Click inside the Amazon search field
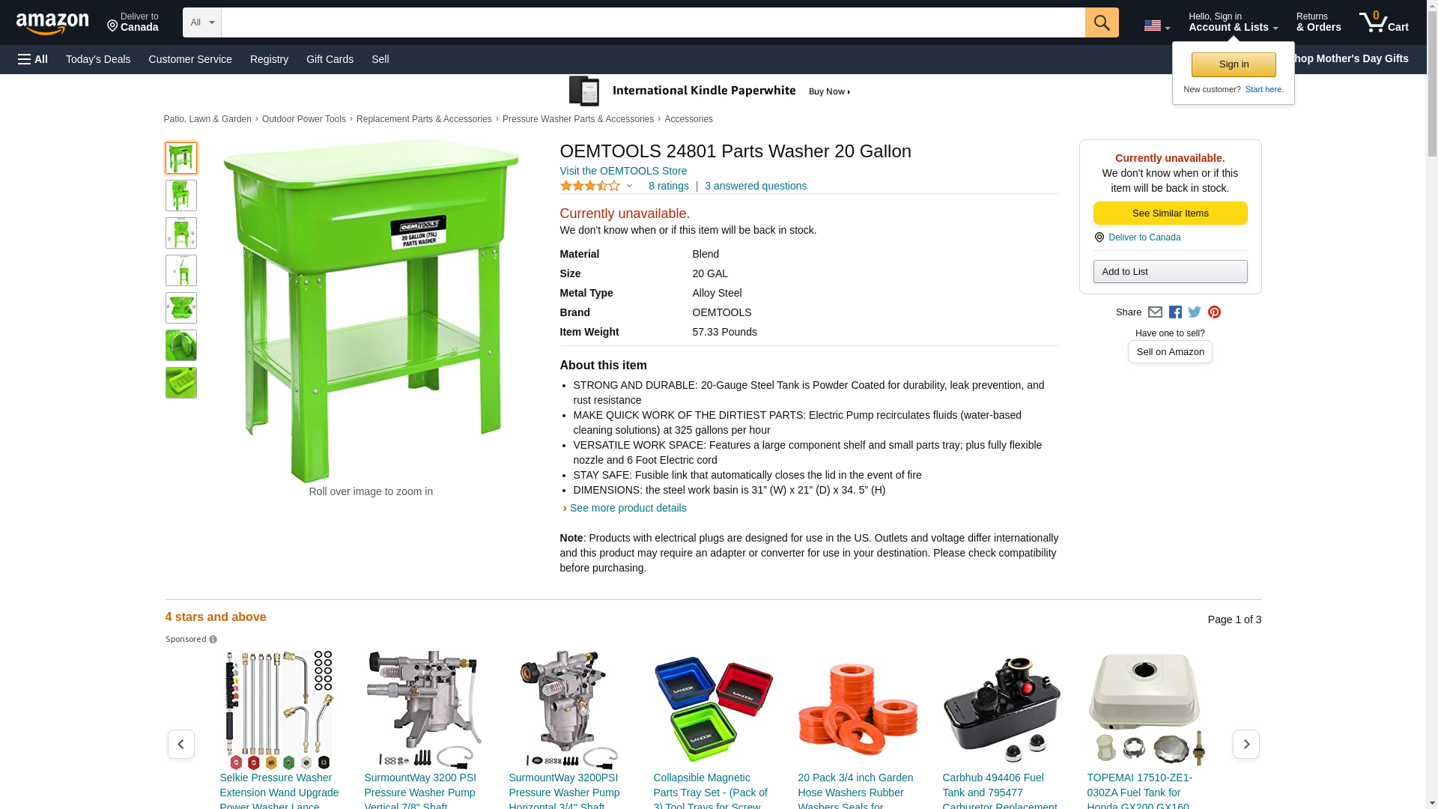 652,22
